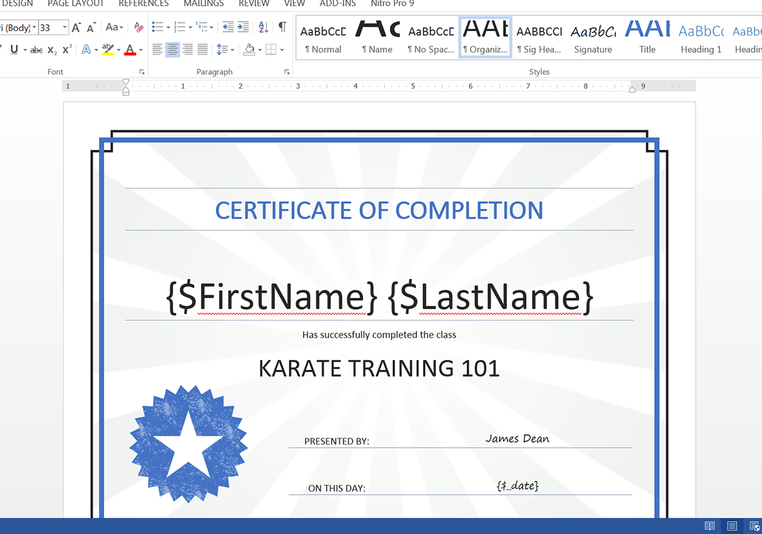Toggle Show/Hide paragraph marks
The width and height of the screenshot is (762, 534).
283,27
